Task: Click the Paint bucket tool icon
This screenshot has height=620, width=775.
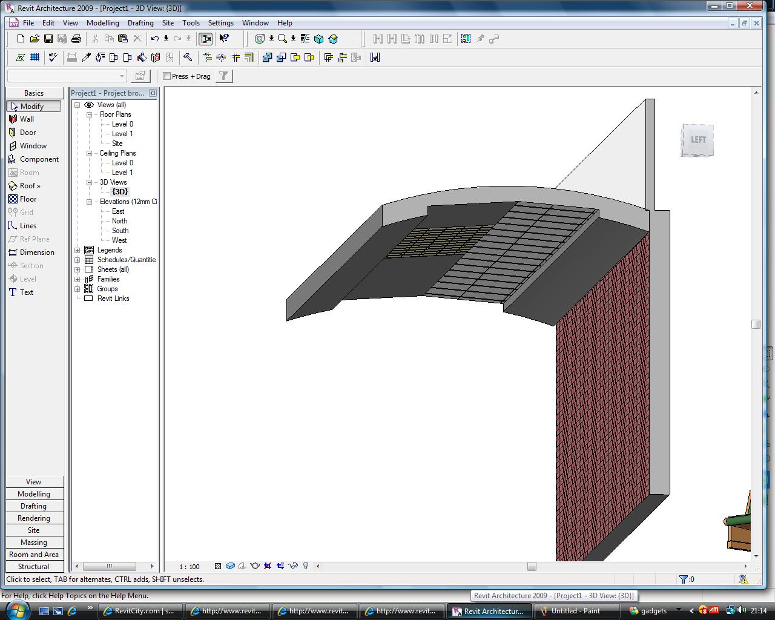Action: [142, 58]
